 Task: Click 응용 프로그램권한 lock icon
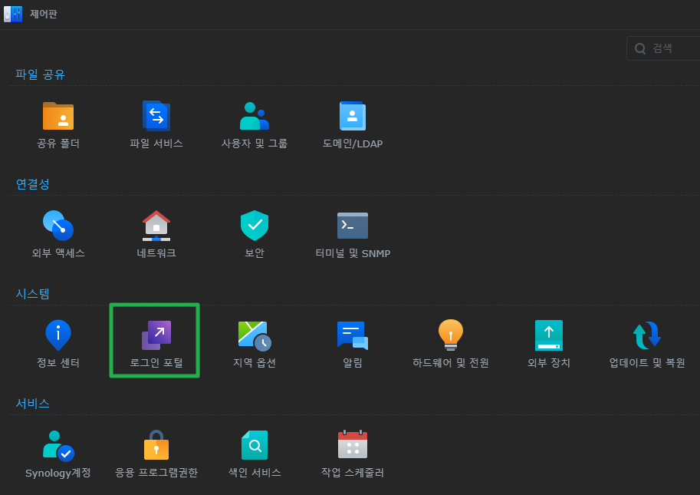156,446
